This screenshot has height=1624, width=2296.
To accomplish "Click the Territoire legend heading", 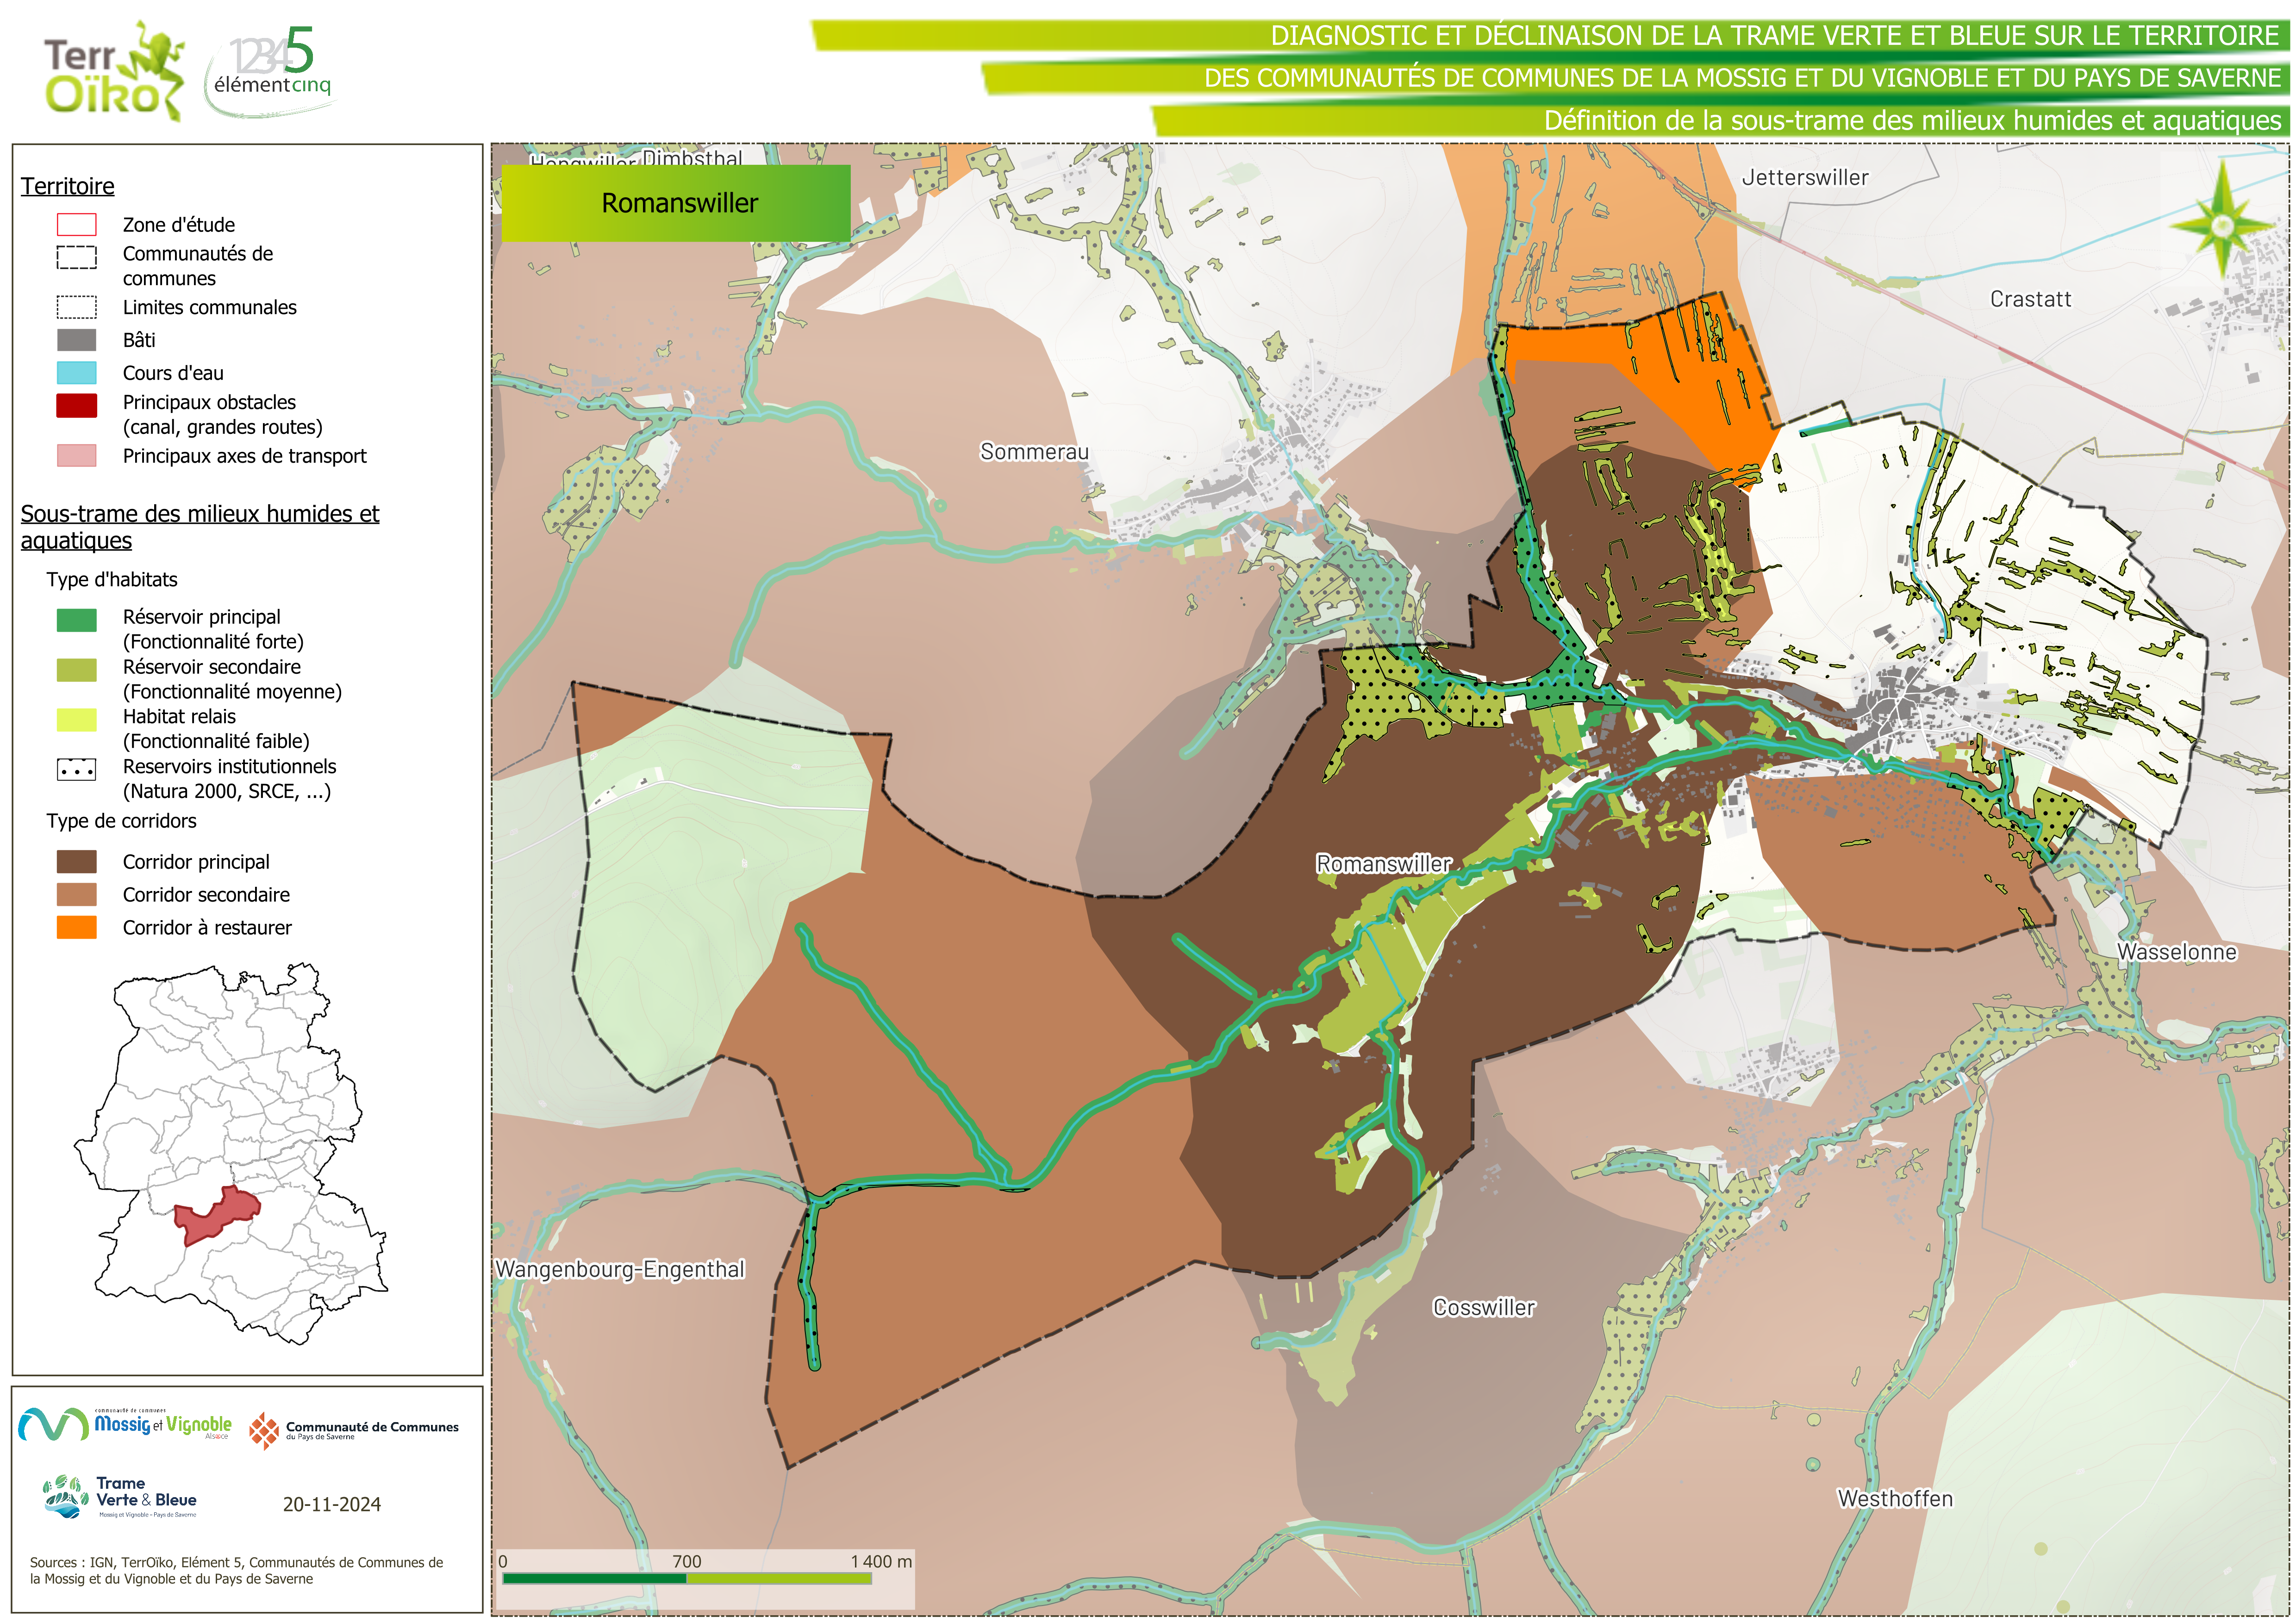I will pos(68,186).
